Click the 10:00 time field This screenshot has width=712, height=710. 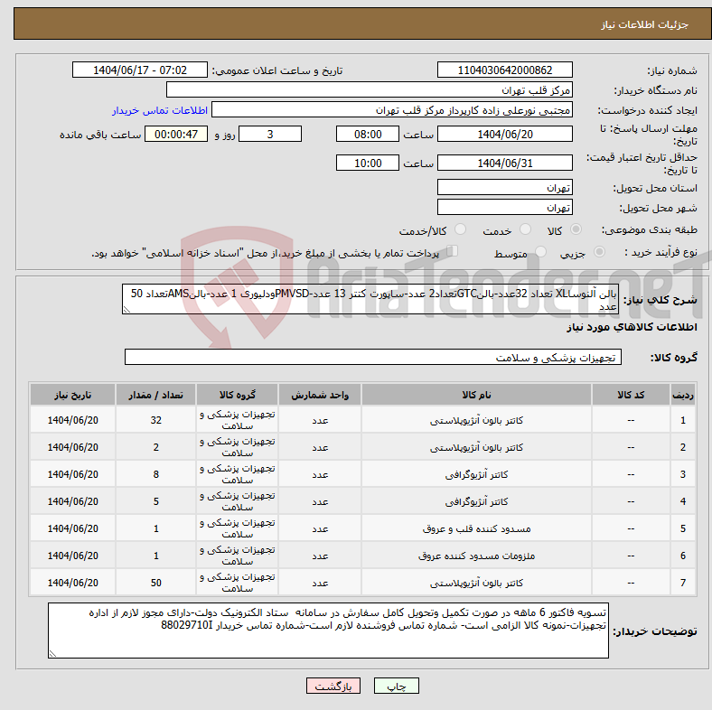point(368,163)
